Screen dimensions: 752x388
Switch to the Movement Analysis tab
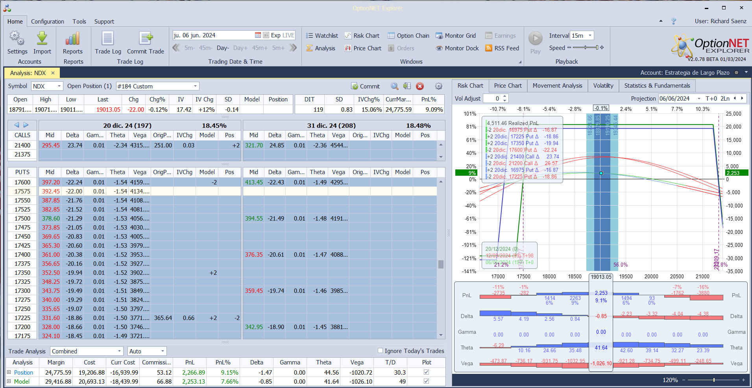558,86
